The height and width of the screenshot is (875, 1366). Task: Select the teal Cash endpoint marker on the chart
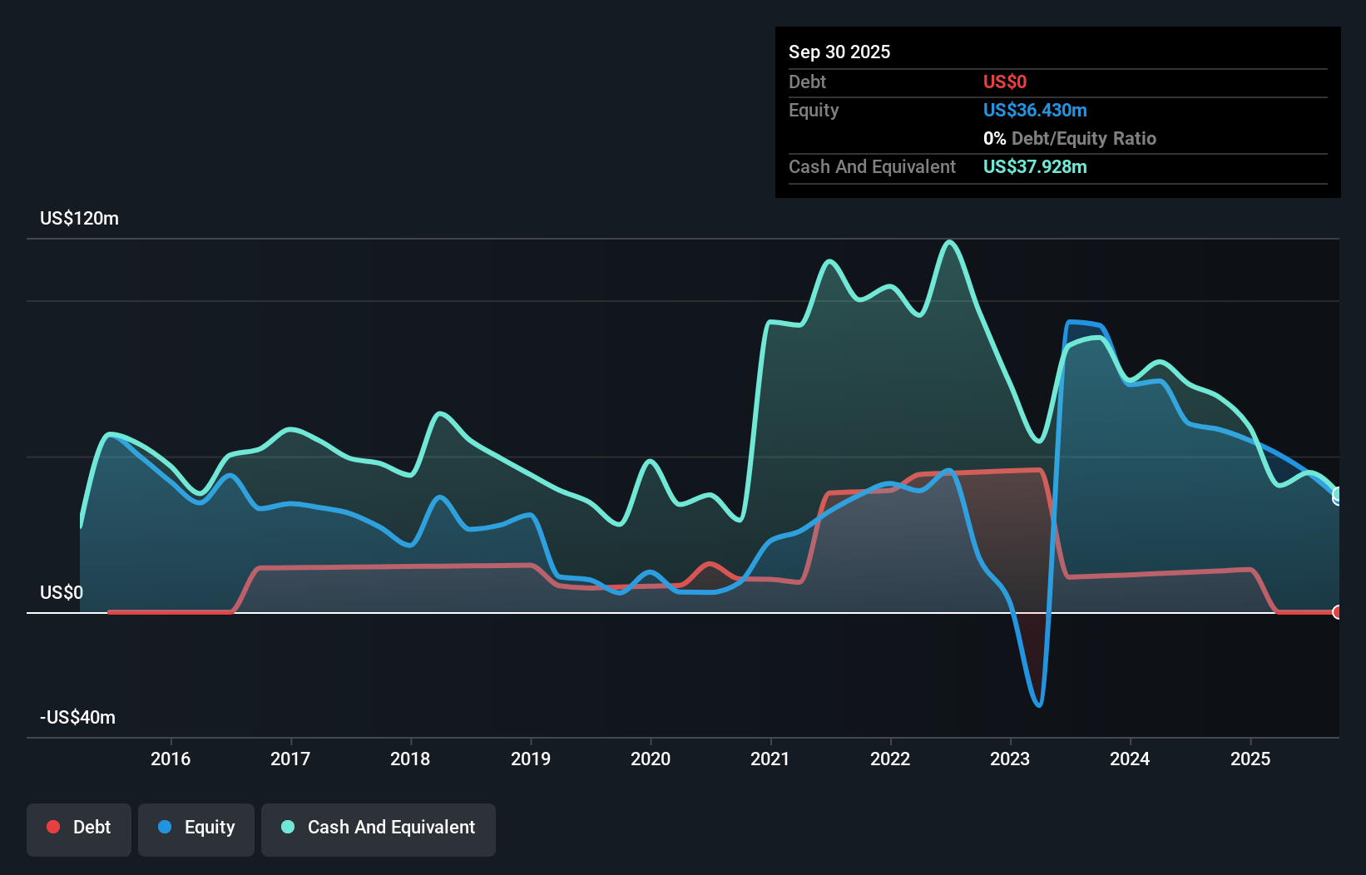click(x=1338, y=495)
